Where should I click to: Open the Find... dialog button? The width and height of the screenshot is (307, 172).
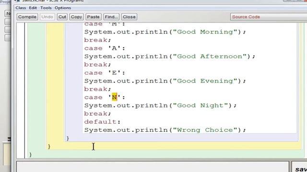111,17
